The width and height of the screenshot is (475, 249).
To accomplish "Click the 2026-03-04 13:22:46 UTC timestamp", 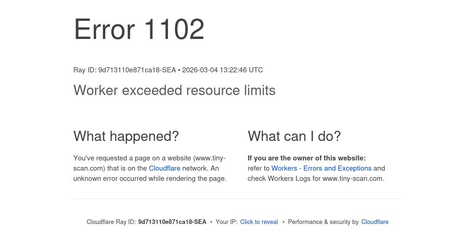I will pos(223,70).
